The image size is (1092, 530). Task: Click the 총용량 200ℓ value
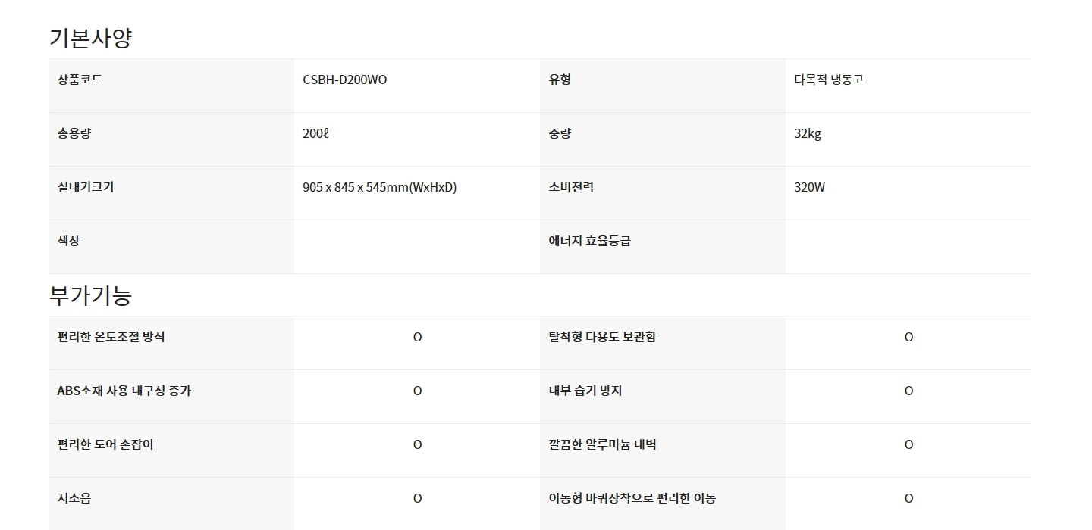tap(315, 133)
